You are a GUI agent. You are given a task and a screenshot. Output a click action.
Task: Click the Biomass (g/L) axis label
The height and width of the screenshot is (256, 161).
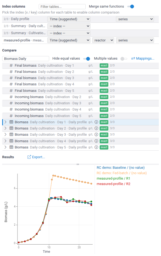[x=6, y=212]
